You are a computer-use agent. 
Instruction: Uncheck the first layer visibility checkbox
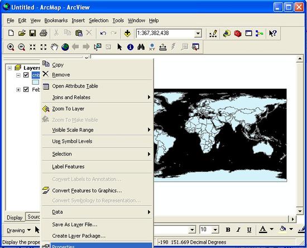point(26,75)
